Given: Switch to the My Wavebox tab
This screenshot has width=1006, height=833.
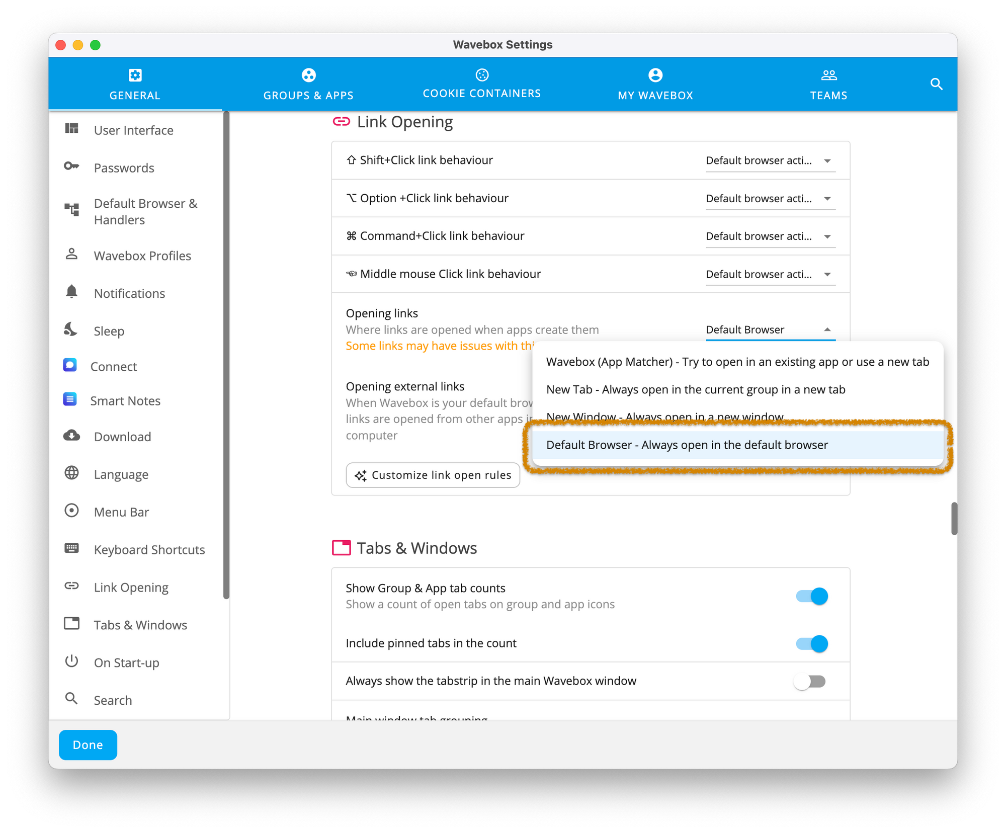Looking at the screenshot, I should pyautogui.click(x=655, y=84).
